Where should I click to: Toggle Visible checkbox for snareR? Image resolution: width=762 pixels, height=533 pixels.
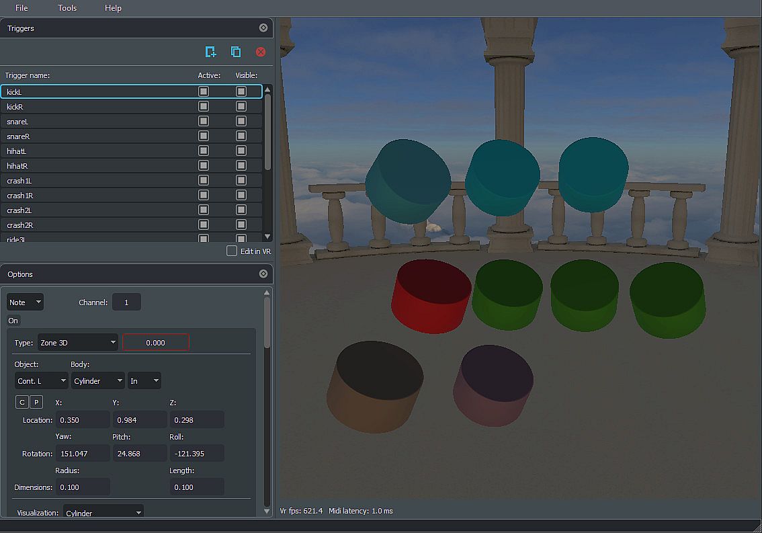pos(241,136)
